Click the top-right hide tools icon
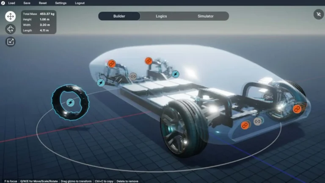Viewport: 325px width, 183px height. click(x=318, y=15)
